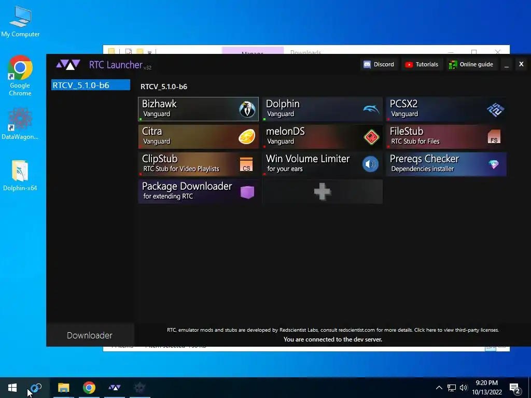Click the RTCV_5.1.0-b6 heading text
Viewport: 531px width, 398px height.
coord(164,87)
